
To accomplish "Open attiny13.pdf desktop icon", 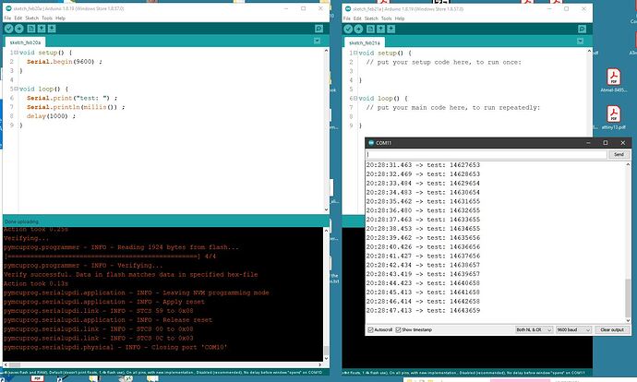I will 613,117.
